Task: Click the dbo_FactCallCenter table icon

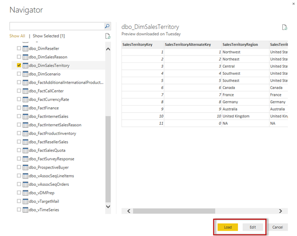Action: pyautogui.click(x=25, y=91)
